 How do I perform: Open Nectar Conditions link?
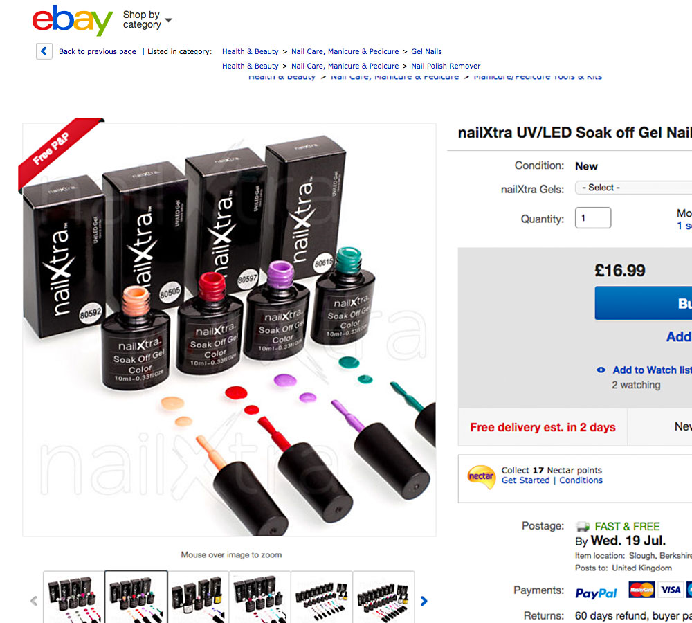pyautogui.click(x=581, y=480)
